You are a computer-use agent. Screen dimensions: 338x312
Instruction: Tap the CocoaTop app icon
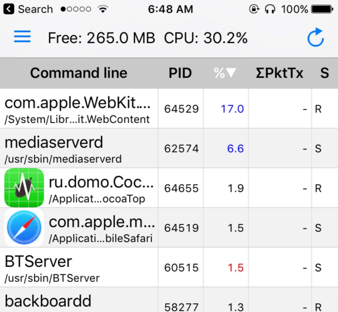[24, 188]
